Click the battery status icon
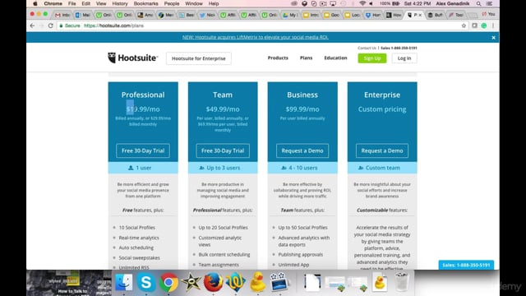The image size is (526, 296). click(x=396, y=3)
